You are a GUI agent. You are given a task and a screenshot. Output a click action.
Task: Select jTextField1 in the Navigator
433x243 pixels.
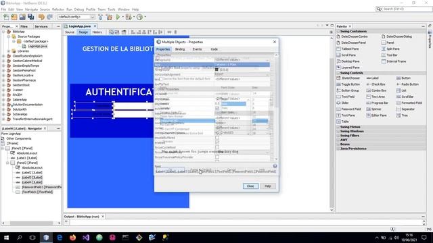37,192
